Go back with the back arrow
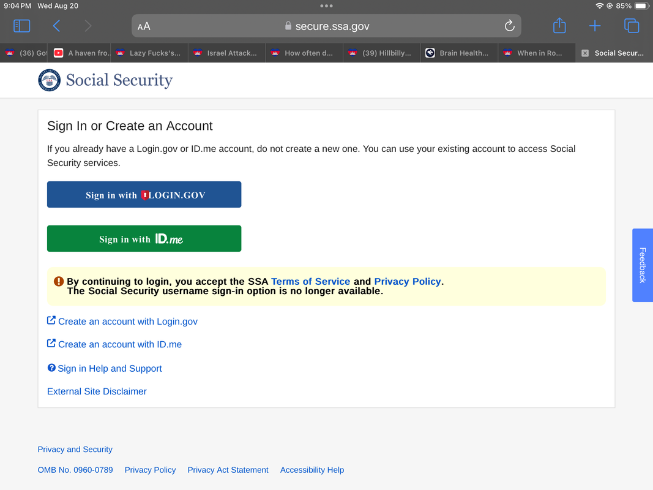Viewport: 653px width, 490px height. (x=57, y=26)
